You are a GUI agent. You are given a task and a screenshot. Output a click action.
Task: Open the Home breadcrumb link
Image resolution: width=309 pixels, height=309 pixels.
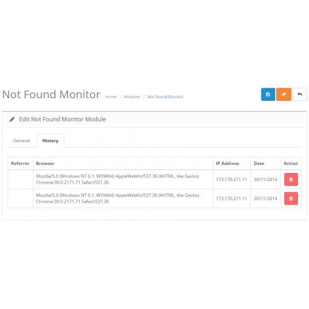pyautogui.click(x=111, y=97)
